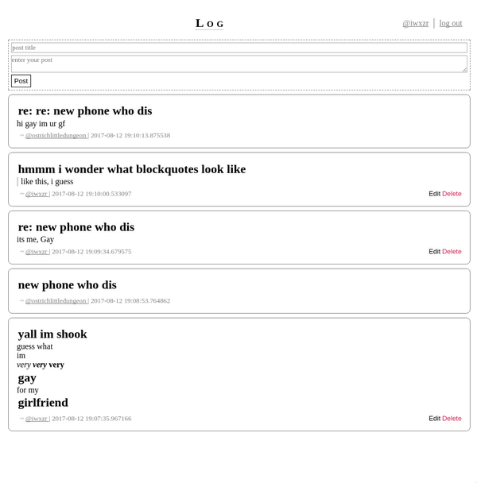The image size is (477, 483).
Task: Delete the 'yall im shook' post
Action: 452,419
